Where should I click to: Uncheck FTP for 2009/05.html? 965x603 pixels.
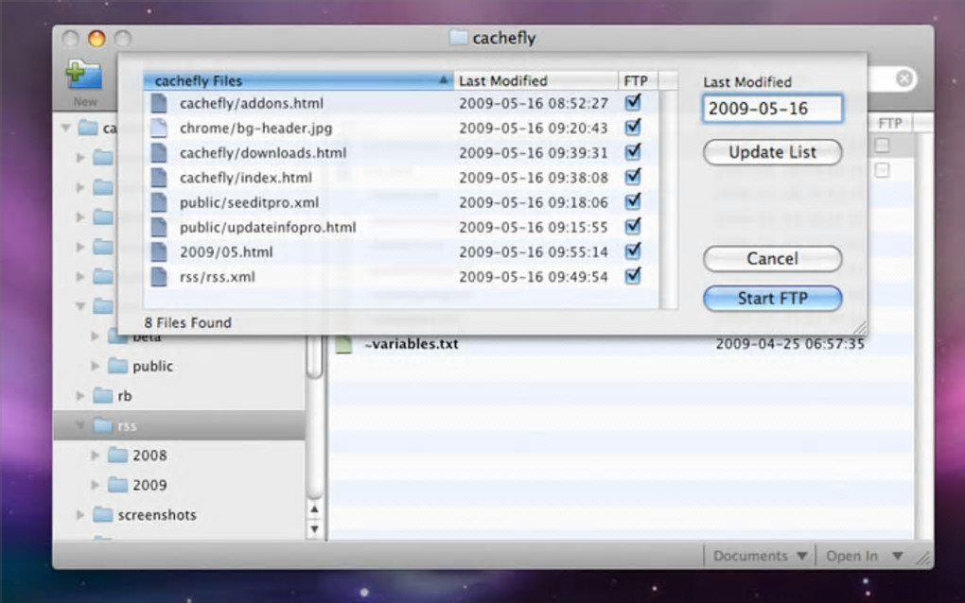pos(633,250)
